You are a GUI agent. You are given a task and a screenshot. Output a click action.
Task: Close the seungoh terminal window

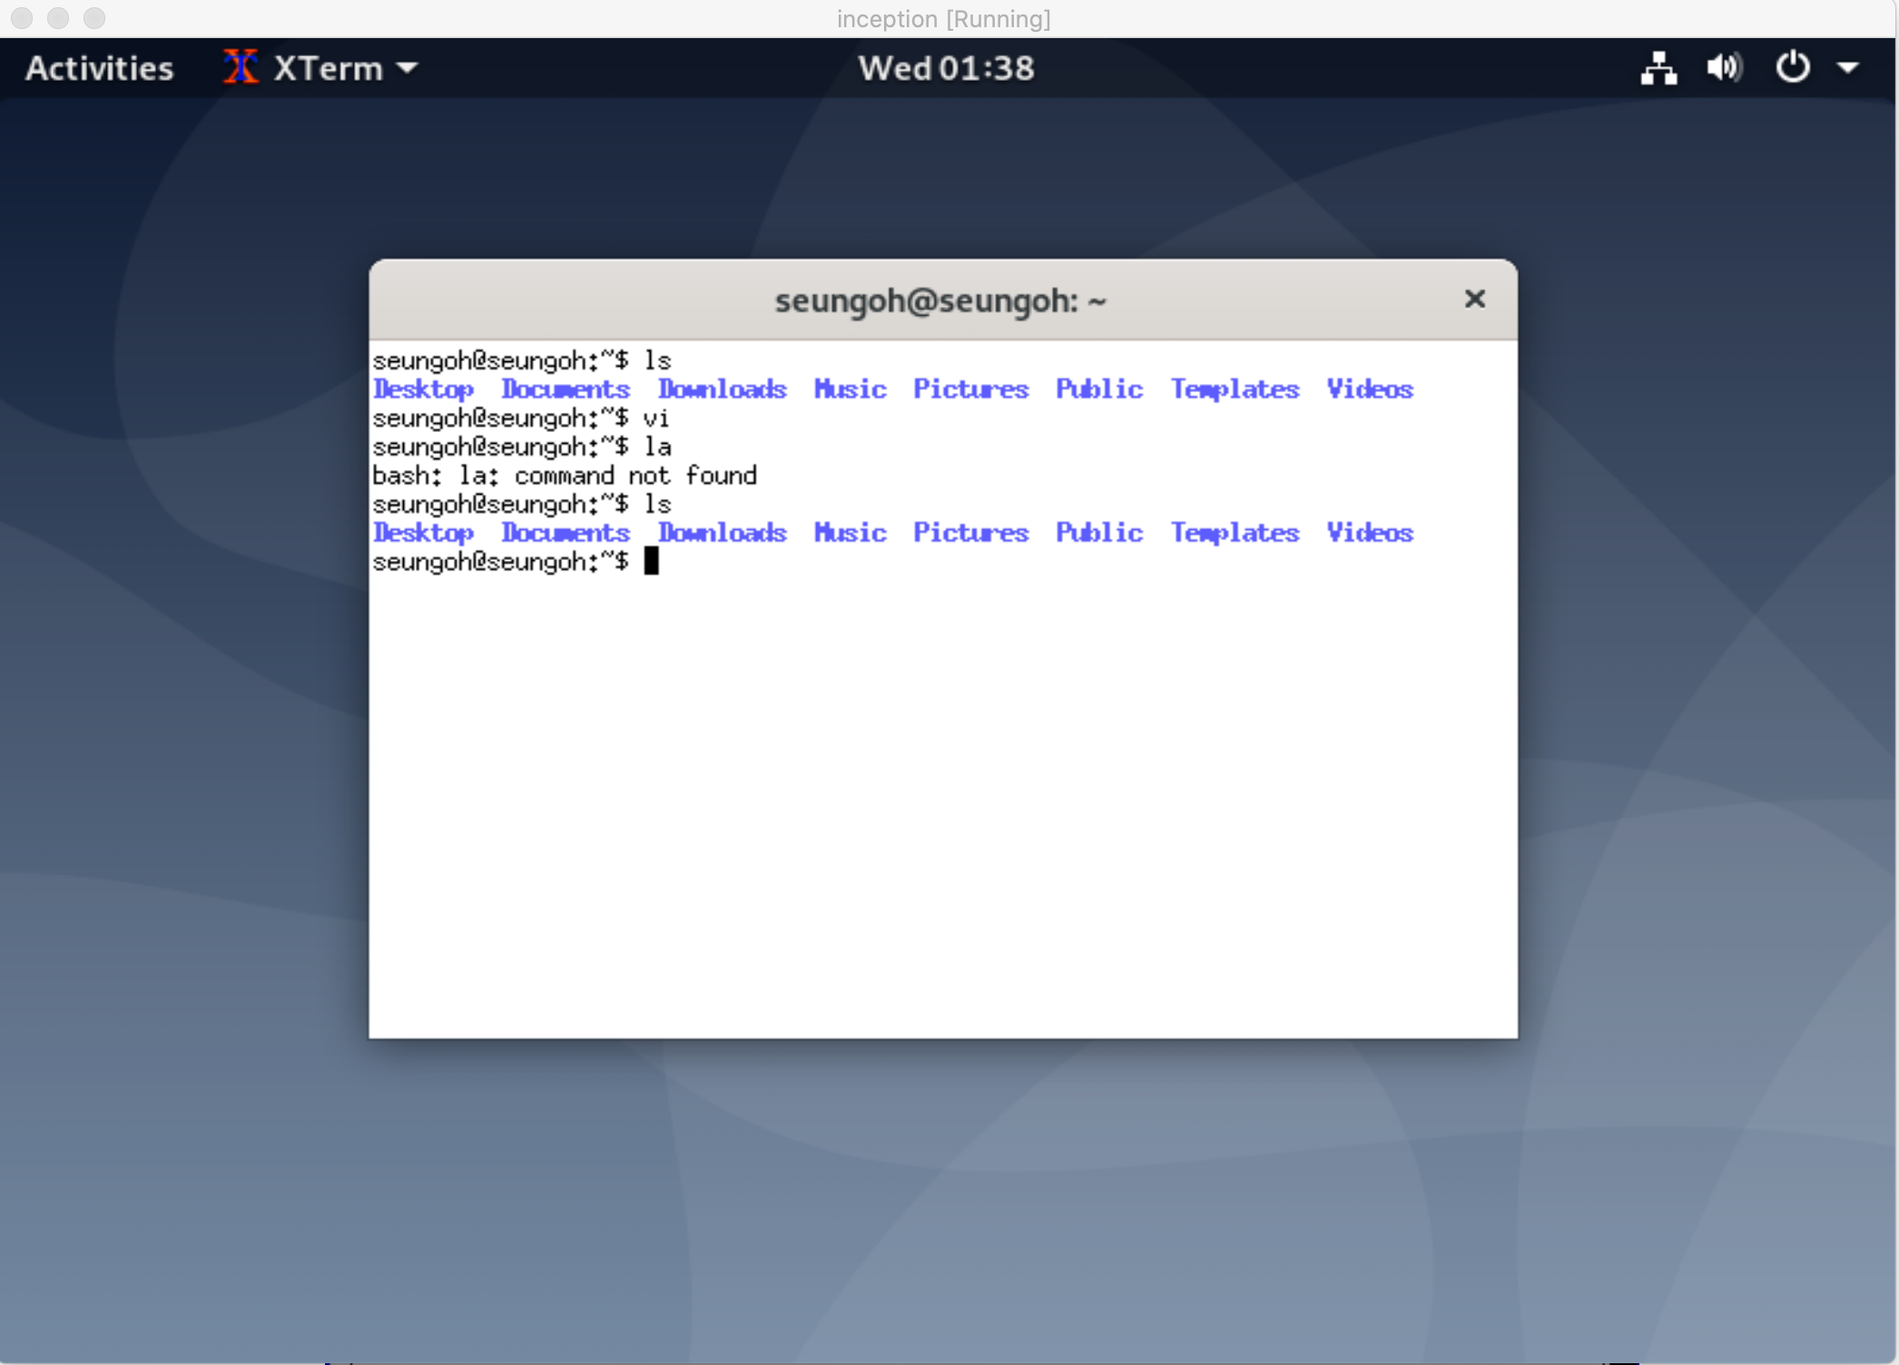point(1474,299)
